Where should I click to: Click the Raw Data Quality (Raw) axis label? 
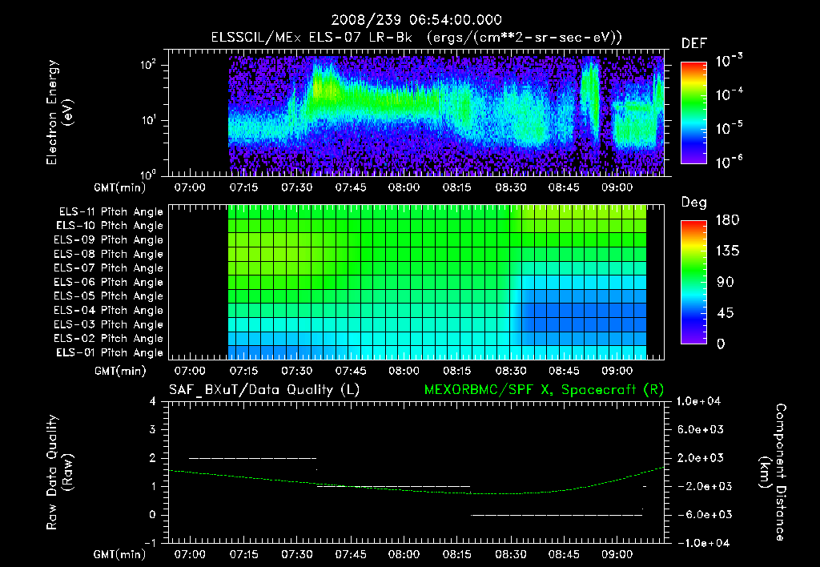(59, 472)
